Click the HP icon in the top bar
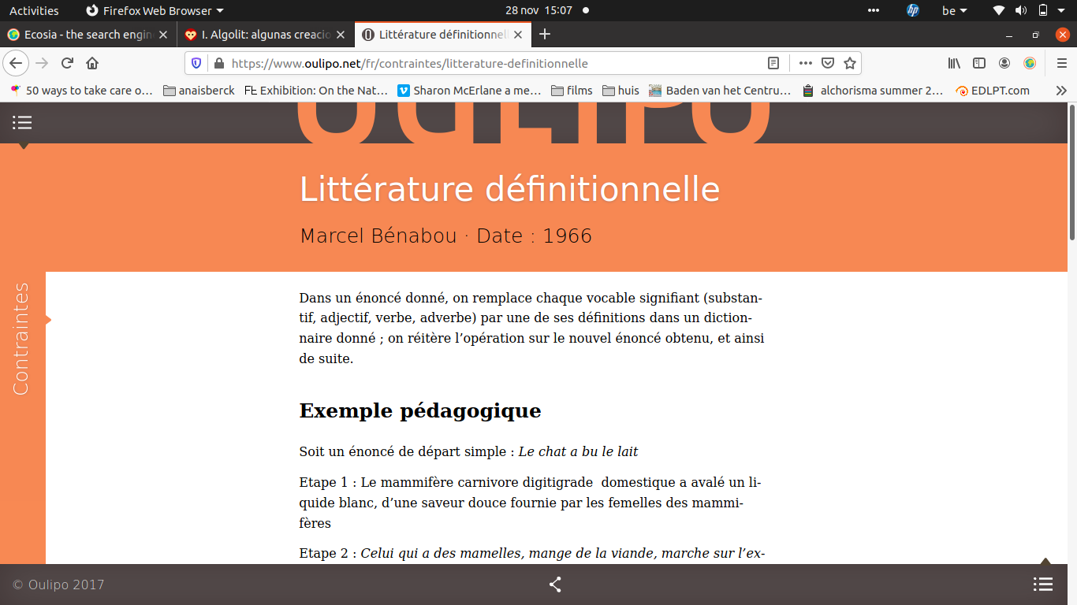The width and height of the screenshot is (1077, 605). (913, 10)
